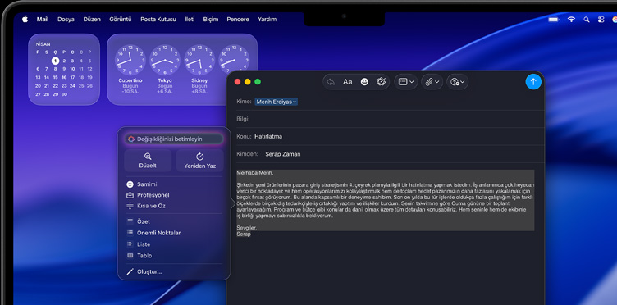Open the Dosya menu
Viewport: 617px width, 305px height.
point(66,19)
